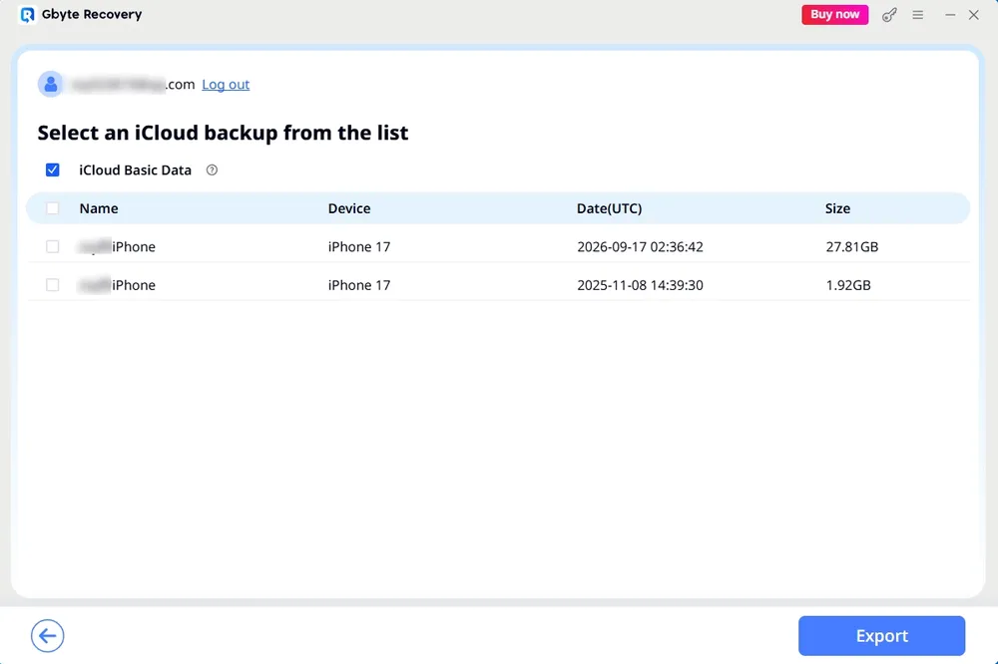Click the iCloud Basic Data label

point(135,169)
